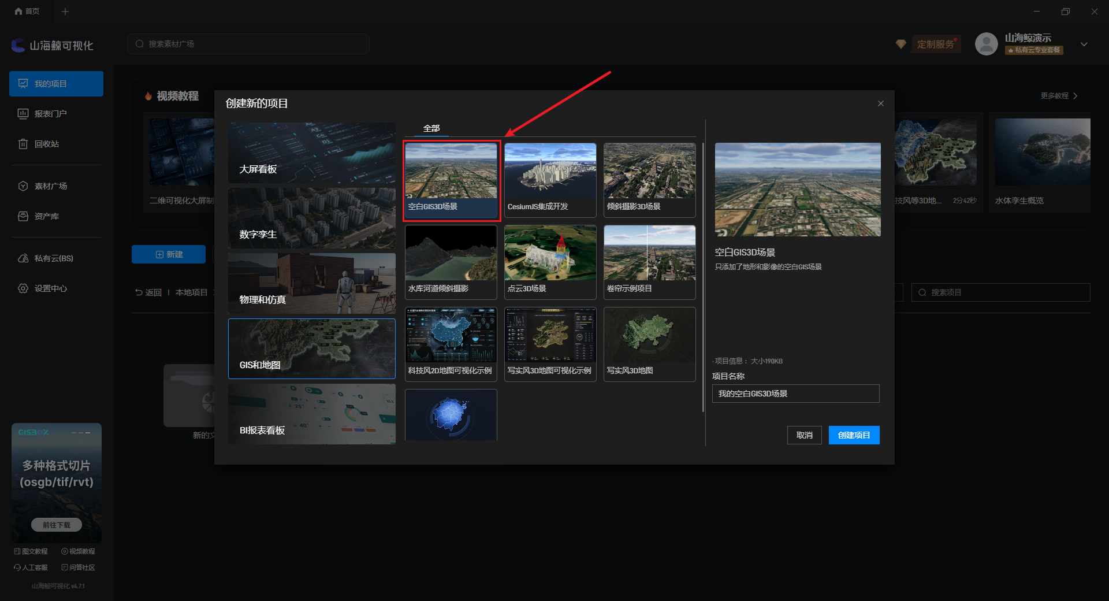The width and height of the screenshot is (1109, 601).
Task: Select the 全部 tab in dialog
Action: coord(431,128)
